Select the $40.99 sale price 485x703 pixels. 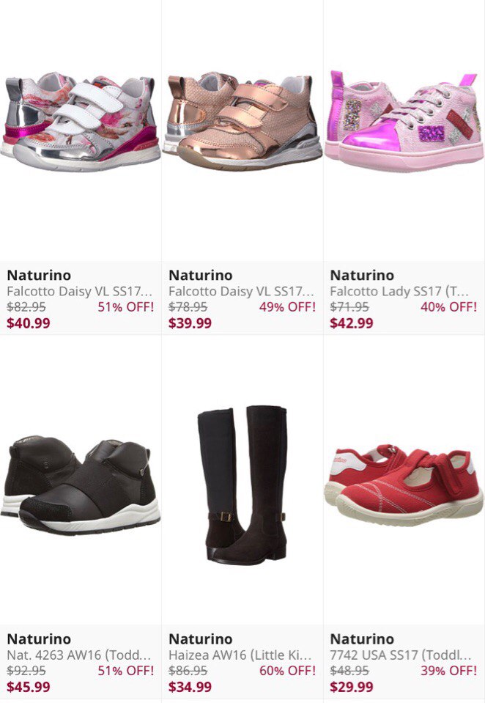point(29,323)
